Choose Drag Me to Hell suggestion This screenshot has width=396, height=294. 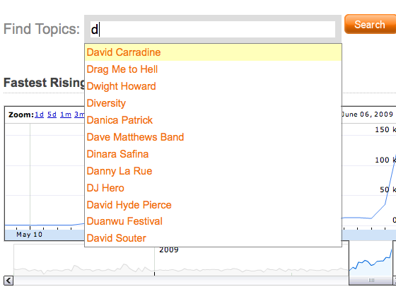[213, 69]
